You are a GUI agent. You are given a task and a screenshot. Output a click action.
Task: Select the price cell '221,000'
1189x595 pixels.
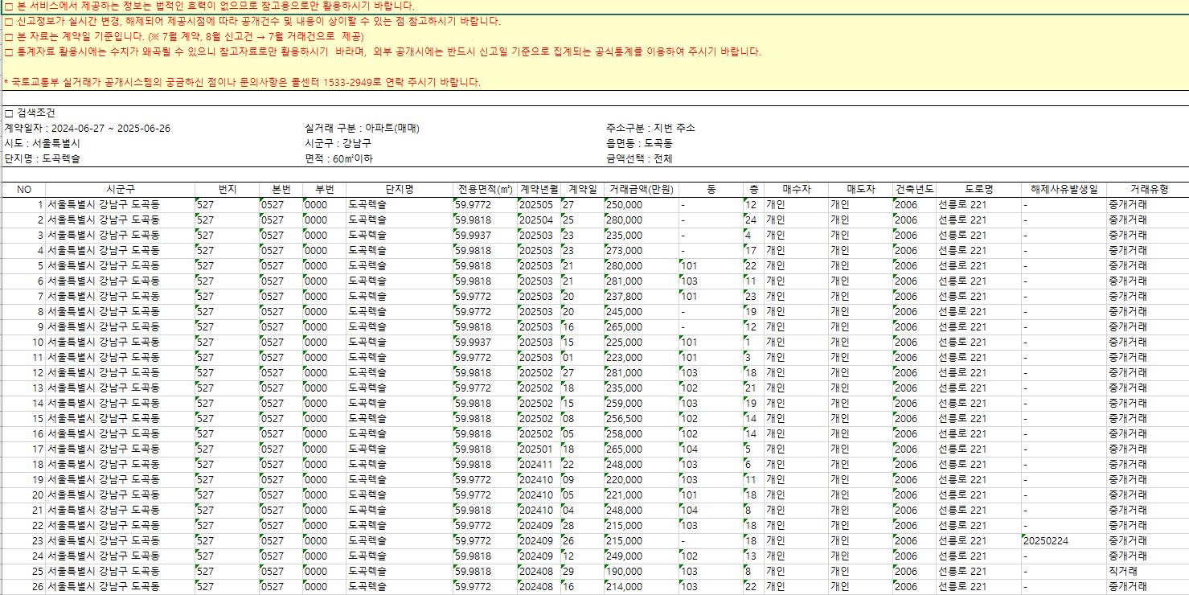tap(641, 495)
